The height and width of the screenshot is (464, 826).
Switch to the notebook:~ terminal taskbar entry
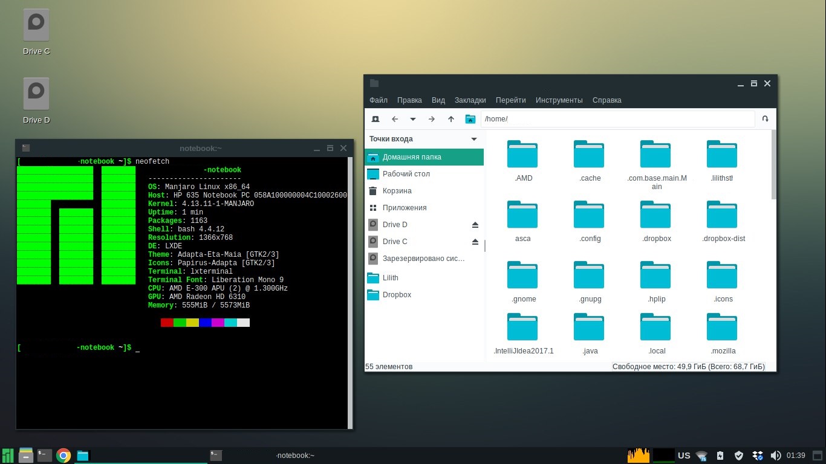[273, 456]
